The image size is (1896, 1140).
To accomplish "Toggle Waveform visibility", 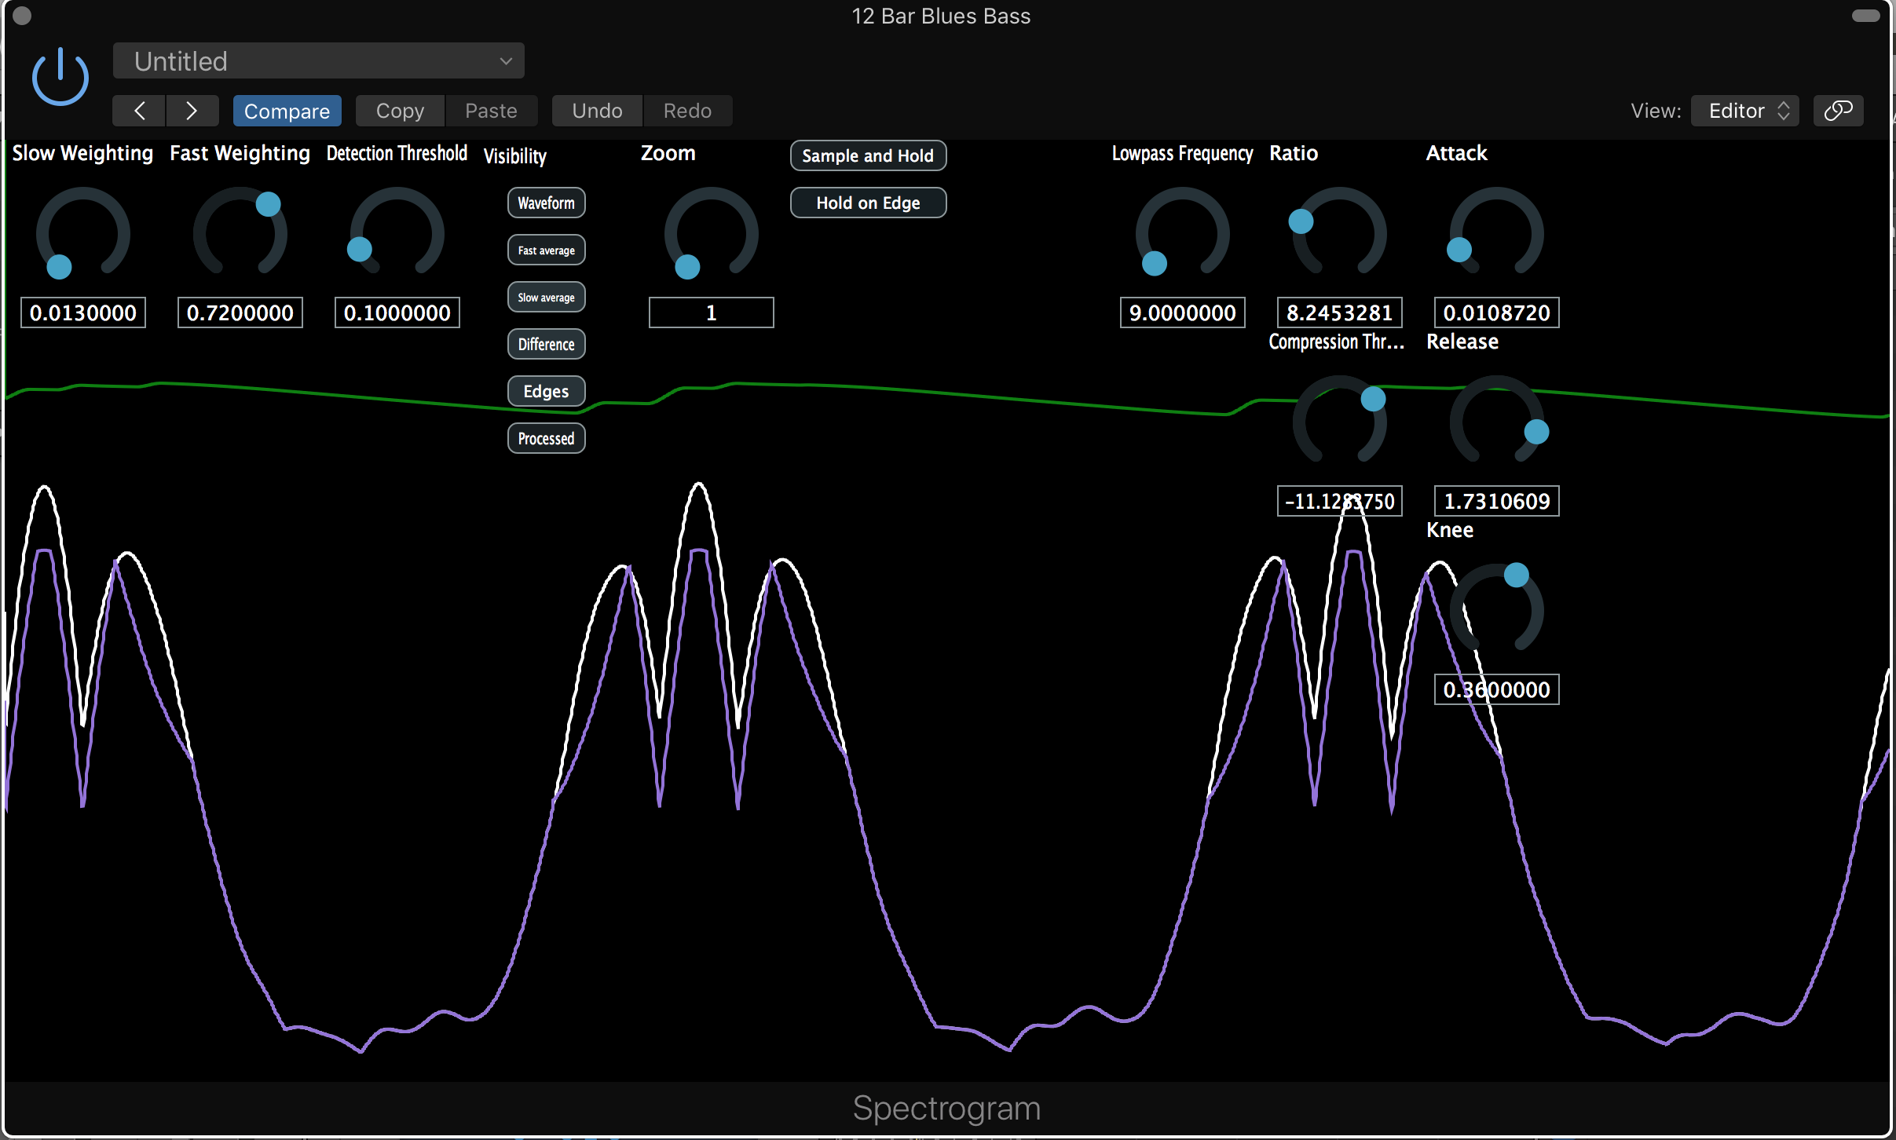I will tap(546, 203).
